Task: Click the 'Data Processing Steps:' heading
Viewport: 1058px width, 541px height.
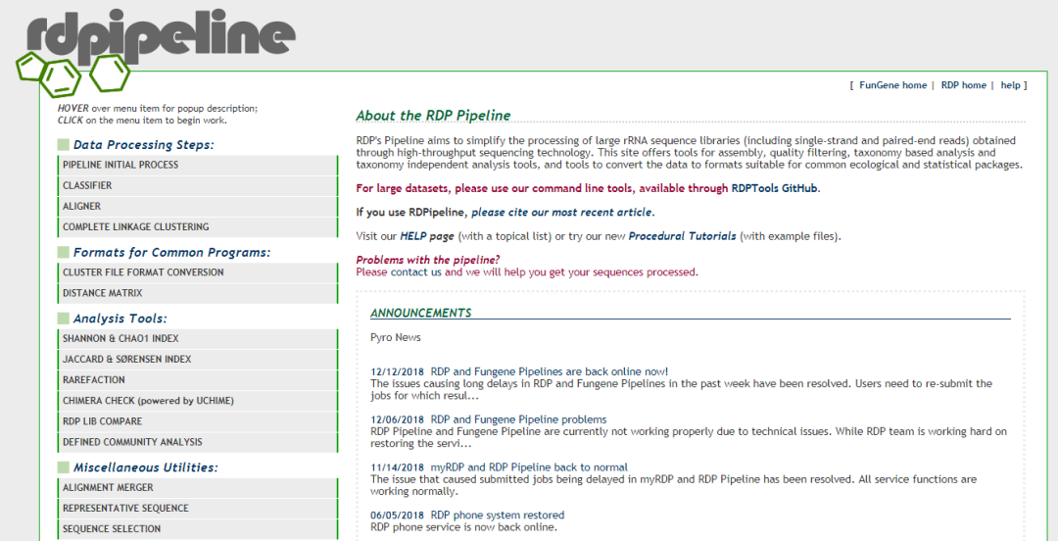Action: pos(144,144)
